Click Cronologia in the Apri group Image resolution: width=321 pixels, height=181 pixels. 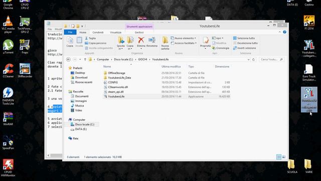(221, 48)
